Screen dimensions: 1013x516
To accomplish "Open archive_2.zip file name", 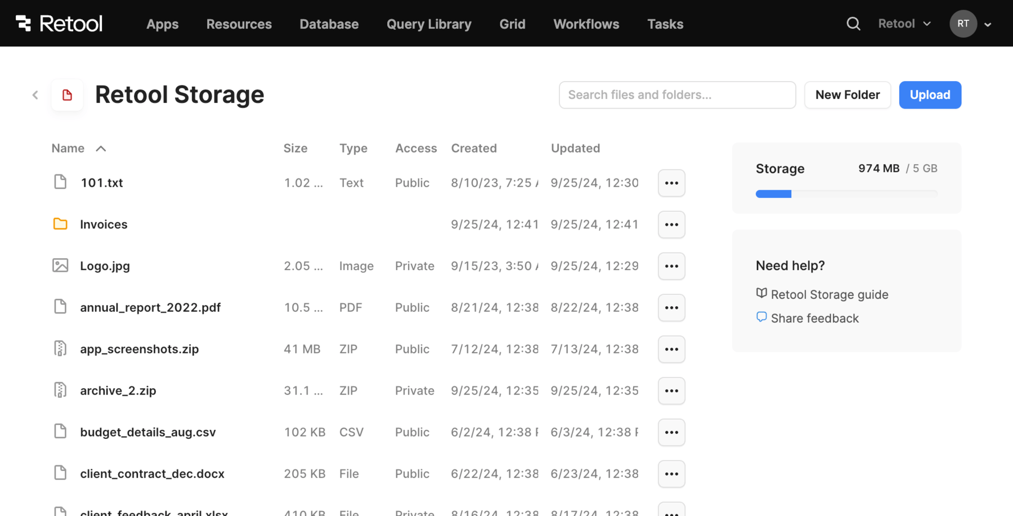I will pos(118,391).
